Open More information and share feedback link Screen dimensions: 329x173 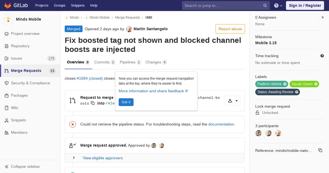[x=153, y=91]
